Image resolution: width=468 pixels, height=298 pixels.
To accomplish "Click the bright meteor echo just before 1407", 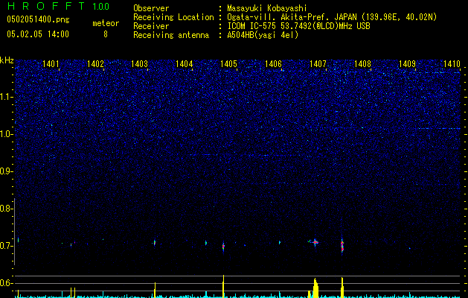I will pos(315,242).
